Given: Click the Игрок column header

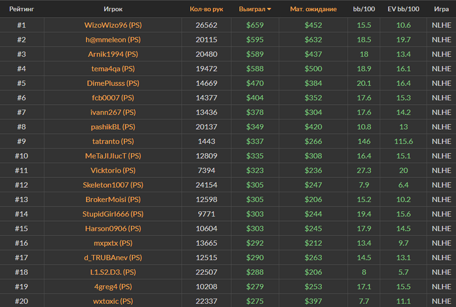Looking at the screenshot, I should 113,9.
